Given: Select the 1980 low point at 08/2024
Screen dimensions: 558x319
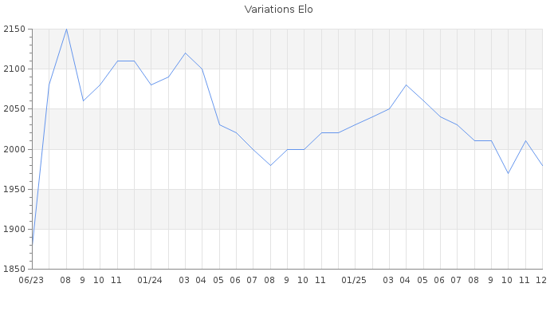Looking at the screenshot, I should [270, 165].
